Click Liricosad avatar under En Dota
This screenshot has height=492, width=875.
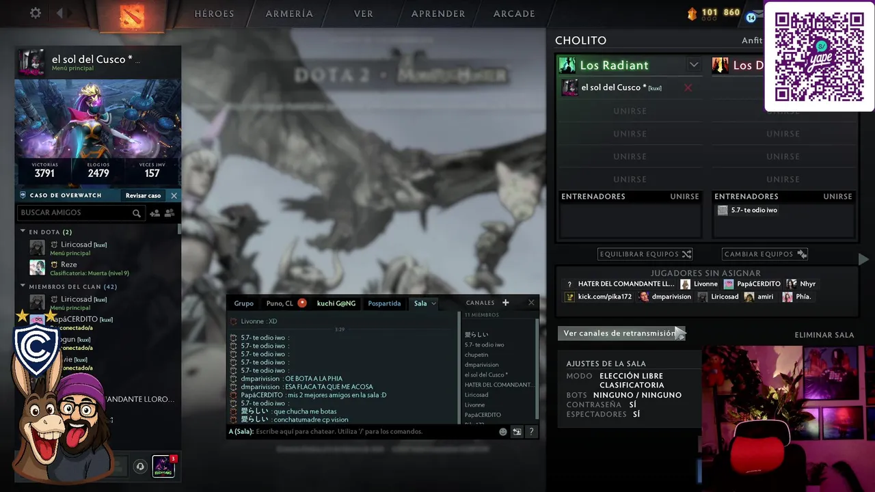37,247
